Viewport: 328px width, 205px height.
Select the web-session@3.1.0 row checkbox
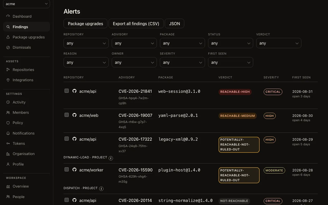[67, 91]
